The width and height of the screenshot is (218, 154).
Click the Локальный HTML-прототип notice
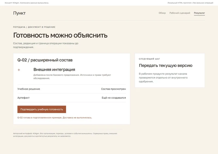pyautogui.click(x=190, y=3)
